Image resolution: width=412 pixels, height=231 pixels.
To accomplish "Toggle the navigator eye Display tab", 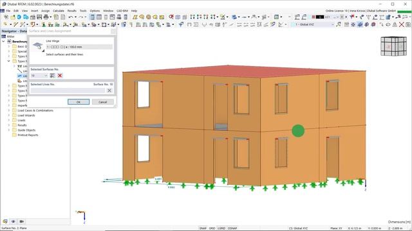I will pos(14,221).
